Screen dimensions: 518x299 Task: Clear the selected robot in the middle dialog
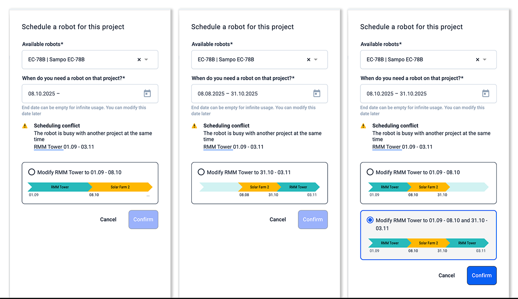(308, 59)
